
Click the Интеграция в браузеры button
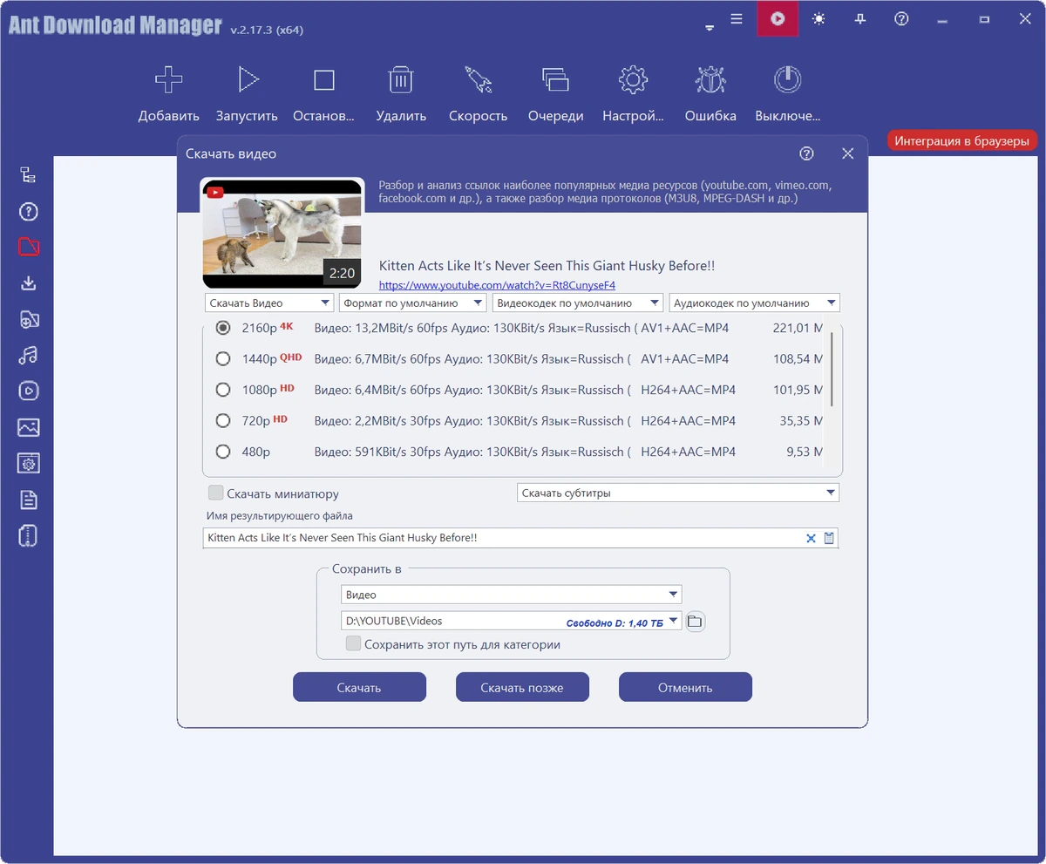[x=962, y=140]
